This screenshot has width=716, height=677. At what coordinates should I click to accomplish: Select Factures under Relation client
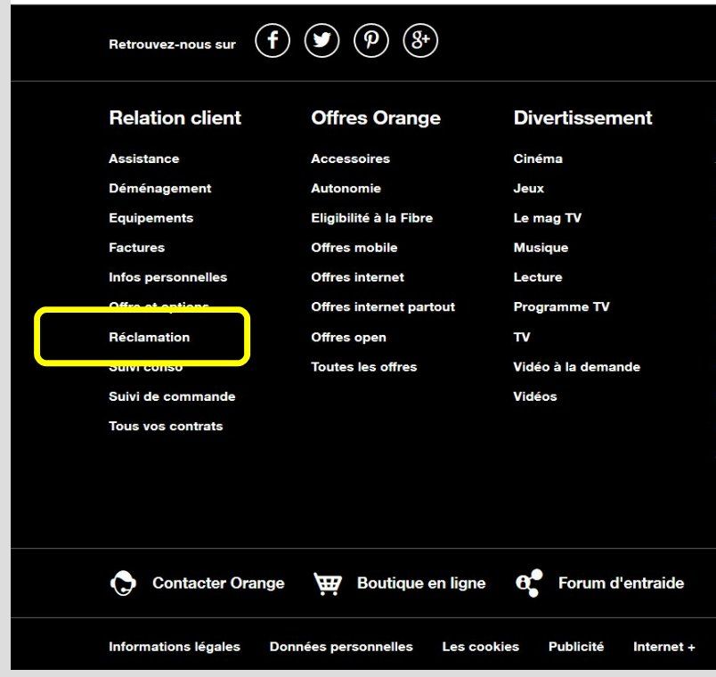coord(136,248)
